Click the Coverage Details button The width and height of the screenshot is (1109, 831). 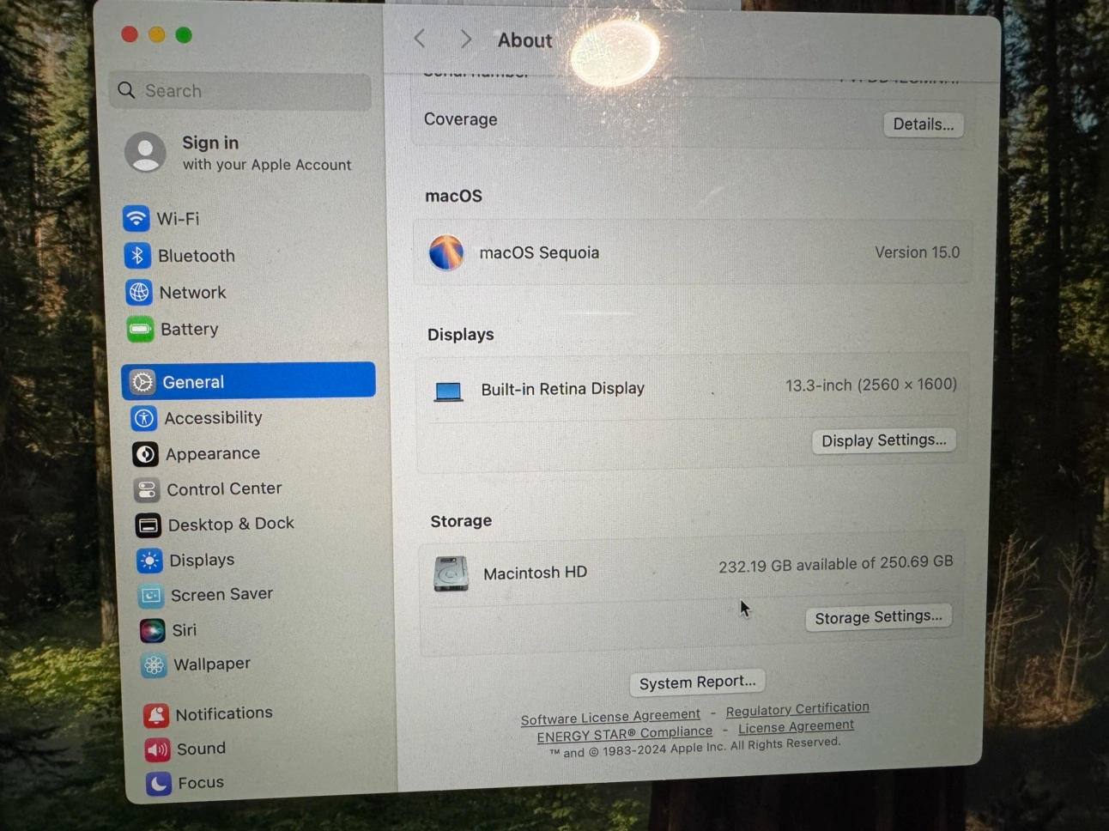[x=923, y=124]
